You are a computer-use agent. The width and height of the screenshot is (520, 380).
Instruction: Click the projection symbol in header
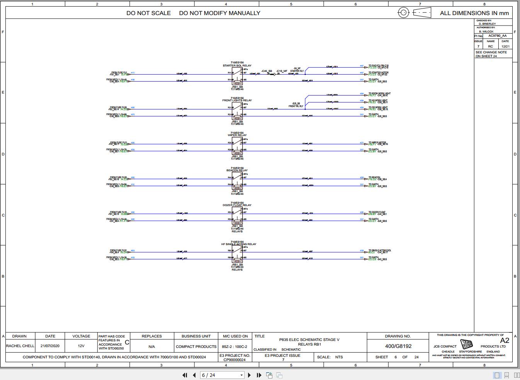point(415,13)
